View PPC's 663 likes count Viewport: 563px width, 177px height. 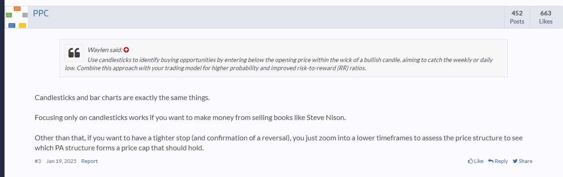(546, 14)
